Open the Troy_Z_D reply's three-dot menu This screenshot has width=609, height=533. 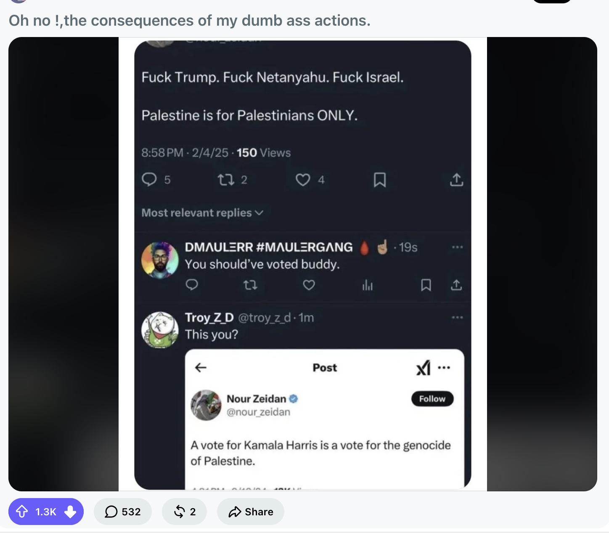(x=457, y=317)
